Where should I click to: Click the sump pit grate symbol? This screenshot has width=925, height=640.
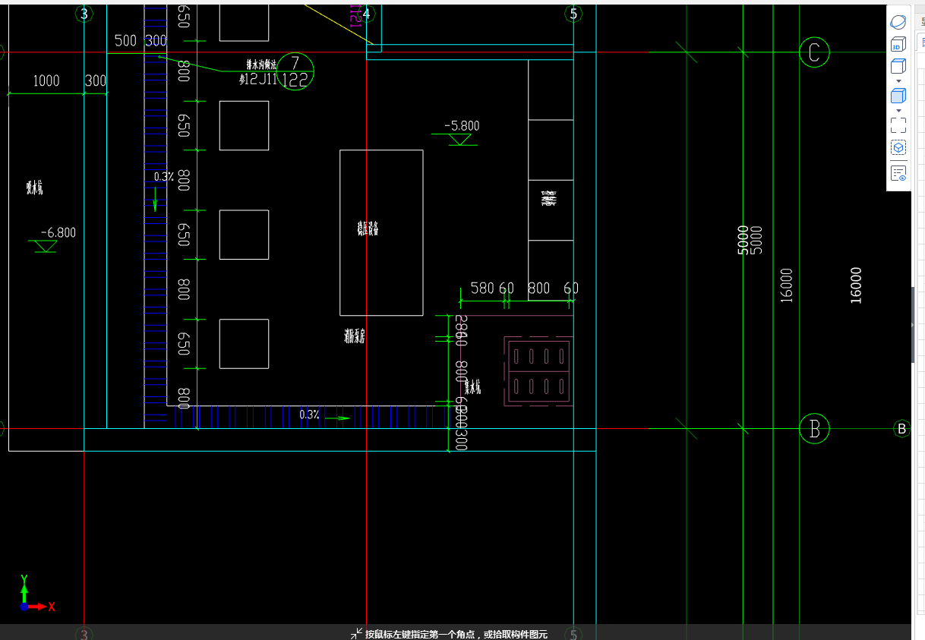[539, 372]
